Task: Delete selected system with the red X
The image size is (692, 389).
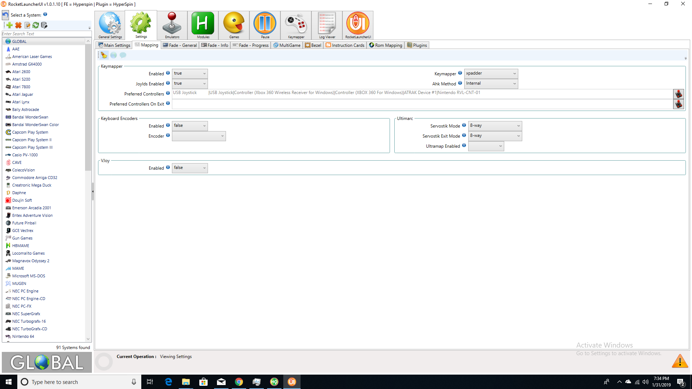Action: [x=18, y=25]
